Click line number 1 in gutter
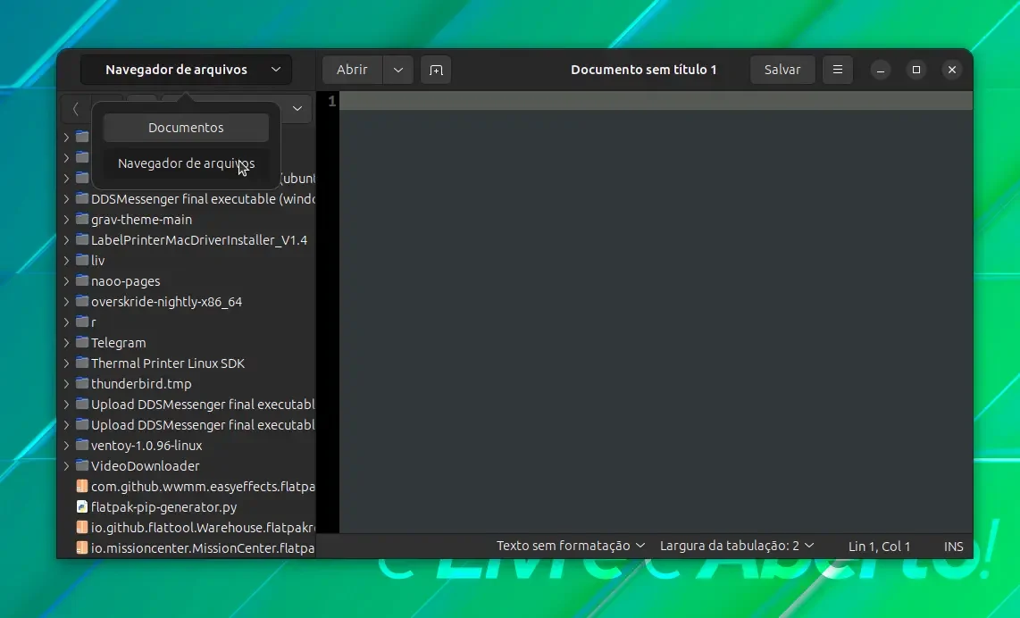This screenshot has width=1020, height=618. pyautogui.click(x=331, y=101)
